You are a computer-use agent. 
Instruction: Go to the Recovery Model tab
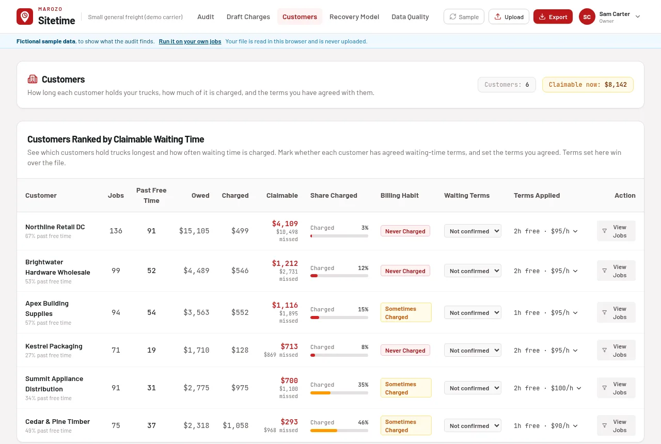354,17
